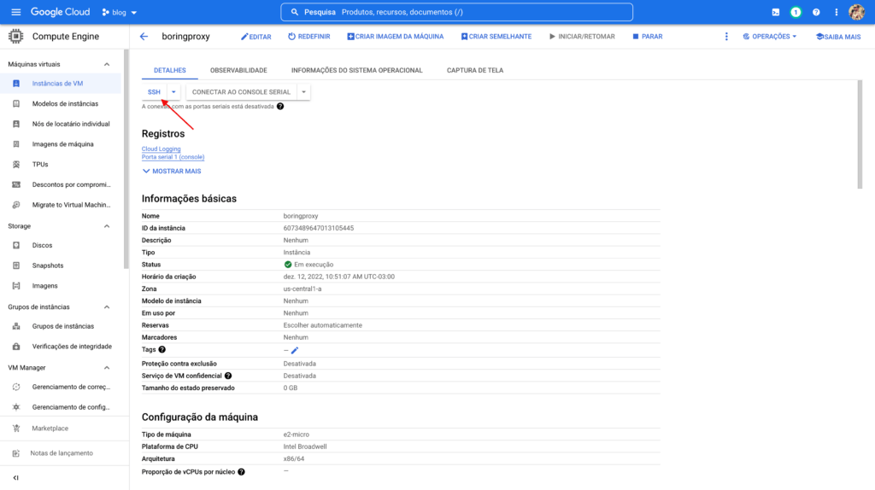Click the Compute Engine chip icon

click(x=15, y=36)
